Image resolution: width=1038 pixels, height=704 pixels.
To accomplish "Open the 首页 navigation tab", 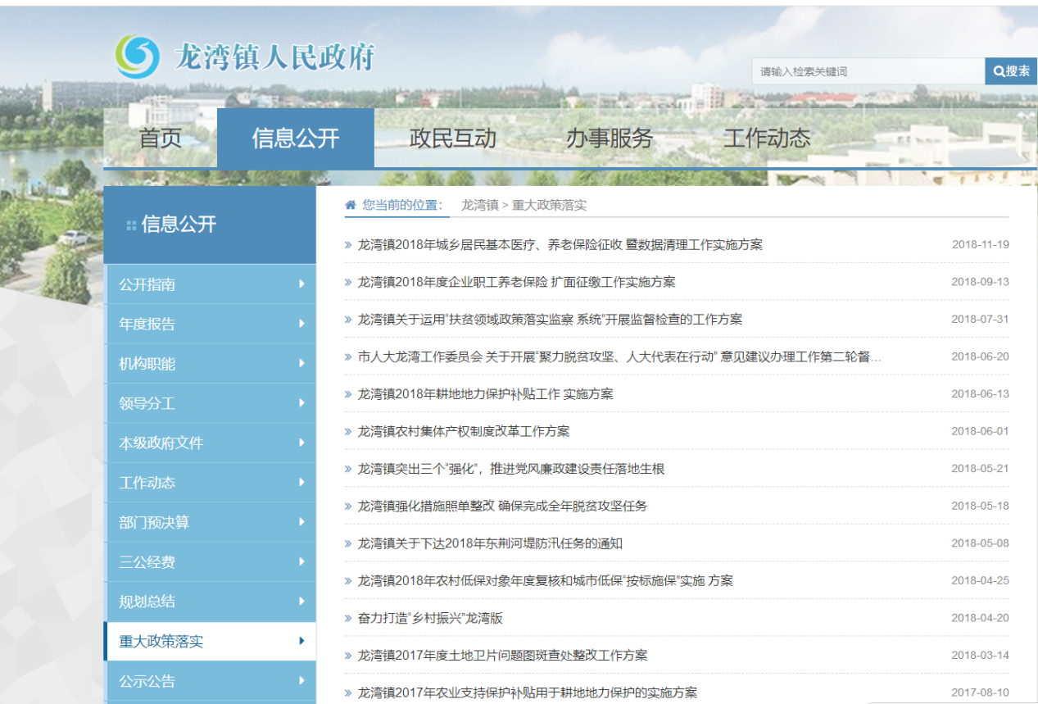I will pos(161,139).
